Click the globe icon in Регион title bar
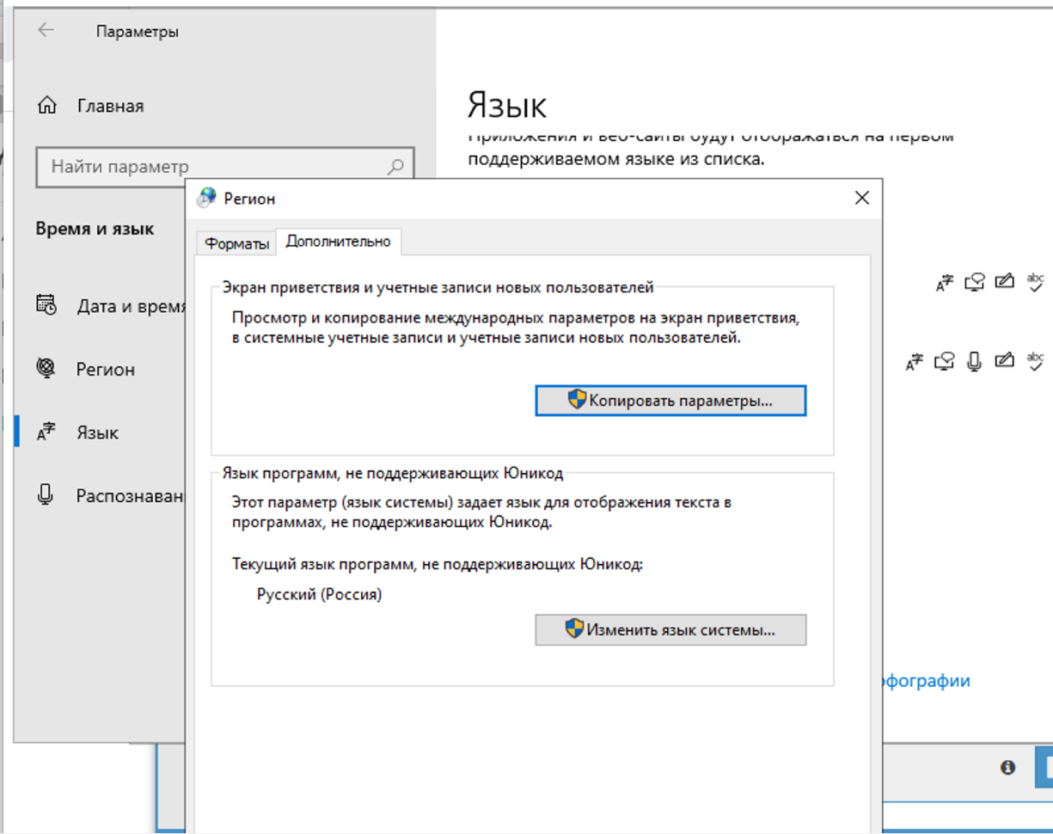 [206, 199]
